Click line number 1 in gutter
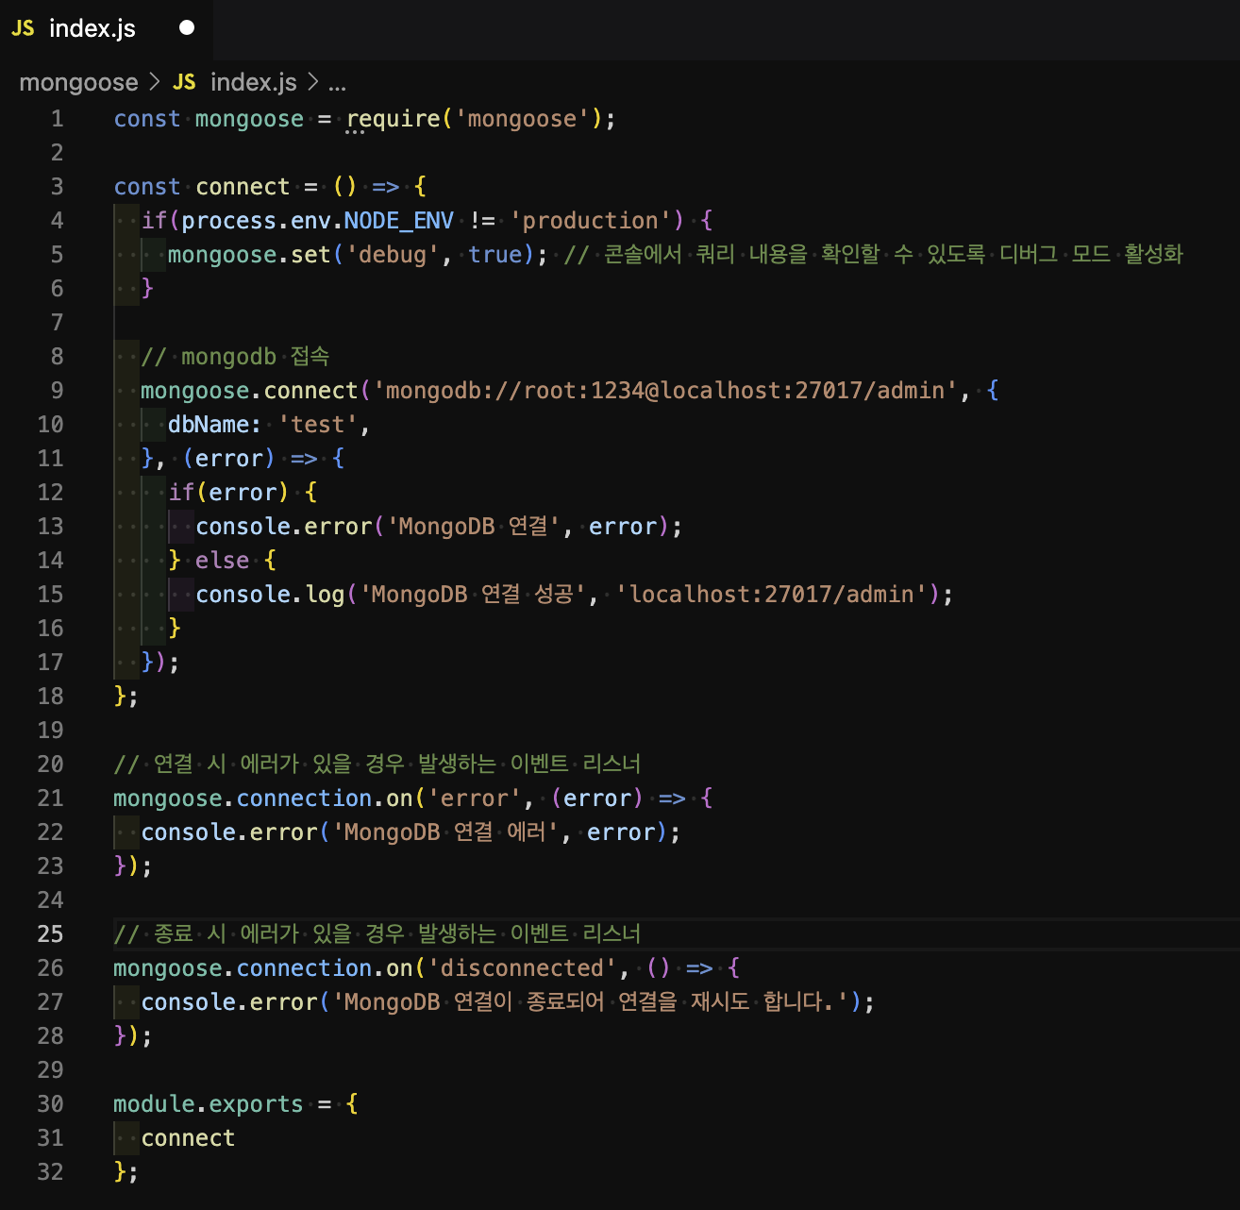The width and height of the screenshot is (1240, 1210). 57,119
